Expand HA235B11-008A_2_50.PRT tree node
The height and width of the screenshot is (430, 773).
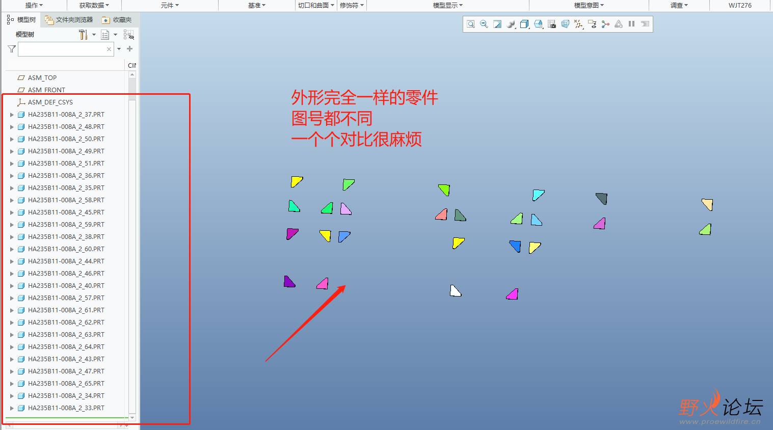click(x=12, y=139)
